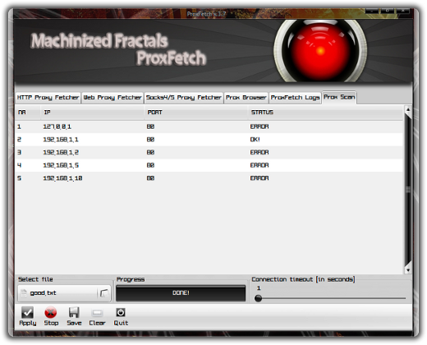Sort by the NR column header
Viewport: 427px width, 345px height.
(x=28, y=113)
